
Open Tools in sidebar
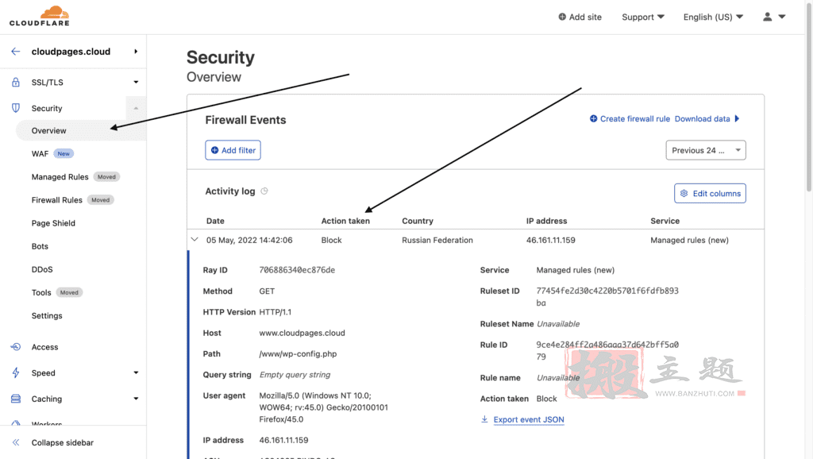point(41,292)
